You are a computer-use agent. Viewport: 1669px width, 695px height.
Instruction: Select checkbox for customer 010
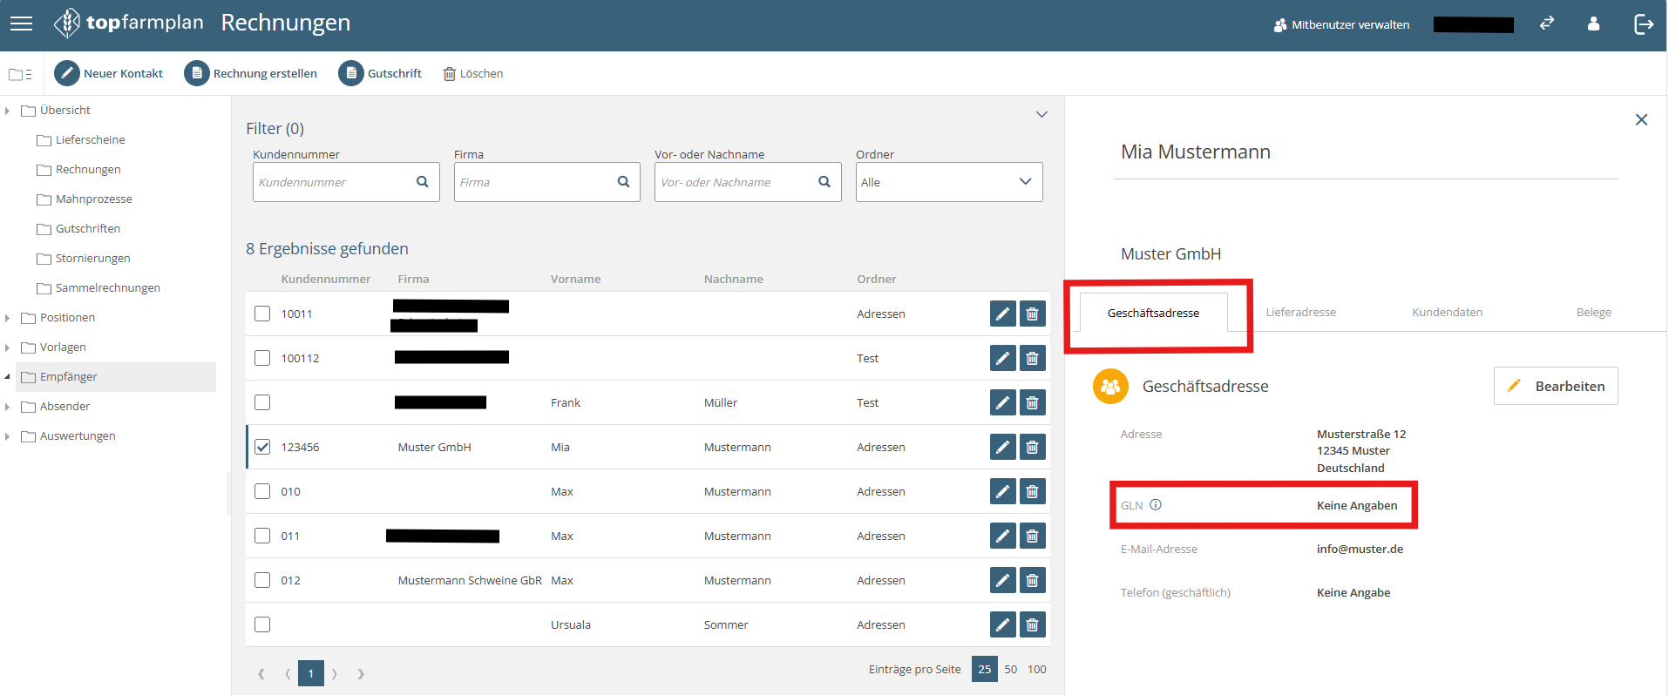[x=262, y=490]
